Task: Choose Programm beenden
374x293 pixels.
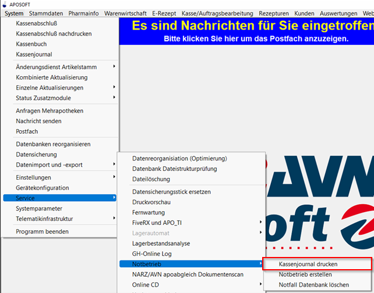Action: pyautogui.click(x=59, y=231)
